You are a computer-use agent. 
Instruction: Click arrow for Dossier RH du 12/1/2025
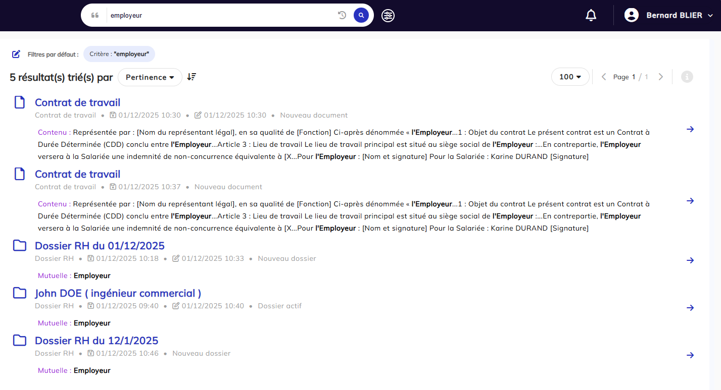pyautogui.click(x=690, y=355)
